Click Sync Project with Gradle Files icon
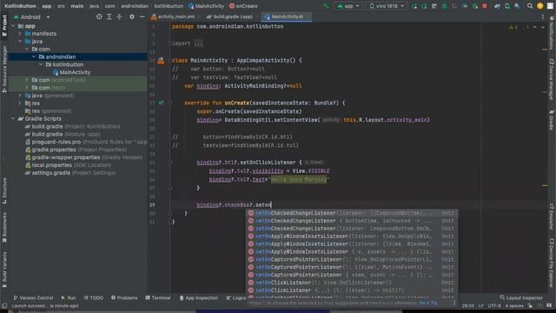The width and height of the screenshot is (556, 313). click(x=497, y=6)
